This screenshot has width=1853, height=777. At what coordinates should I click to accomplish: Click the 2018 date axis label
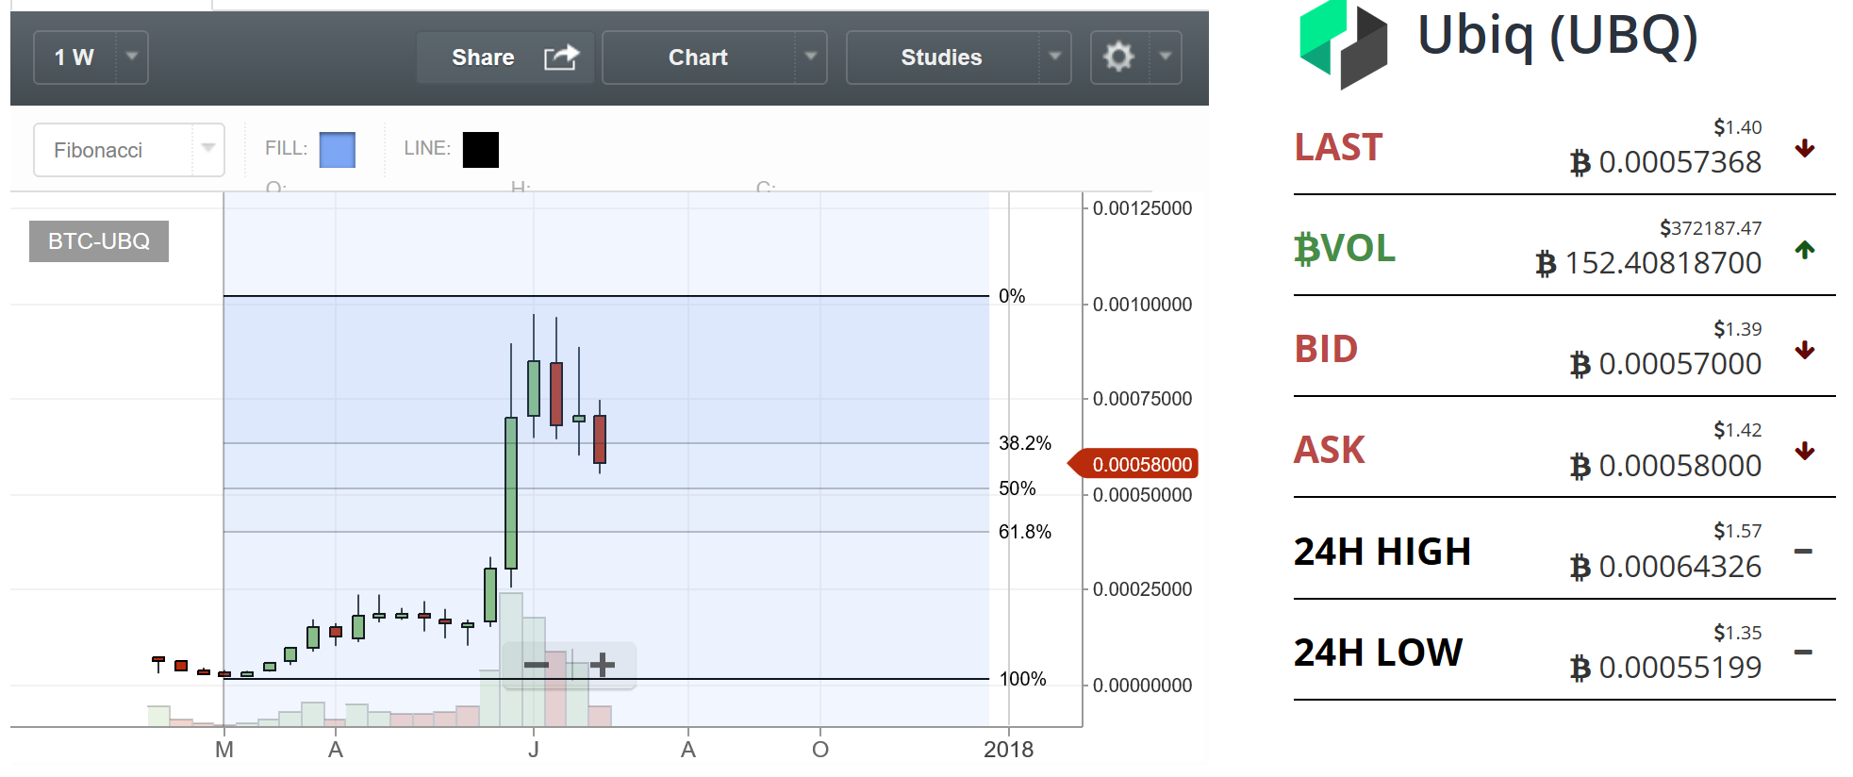1008,750
